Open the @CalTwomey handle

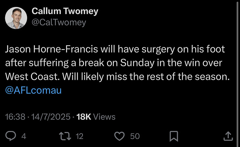58,23
